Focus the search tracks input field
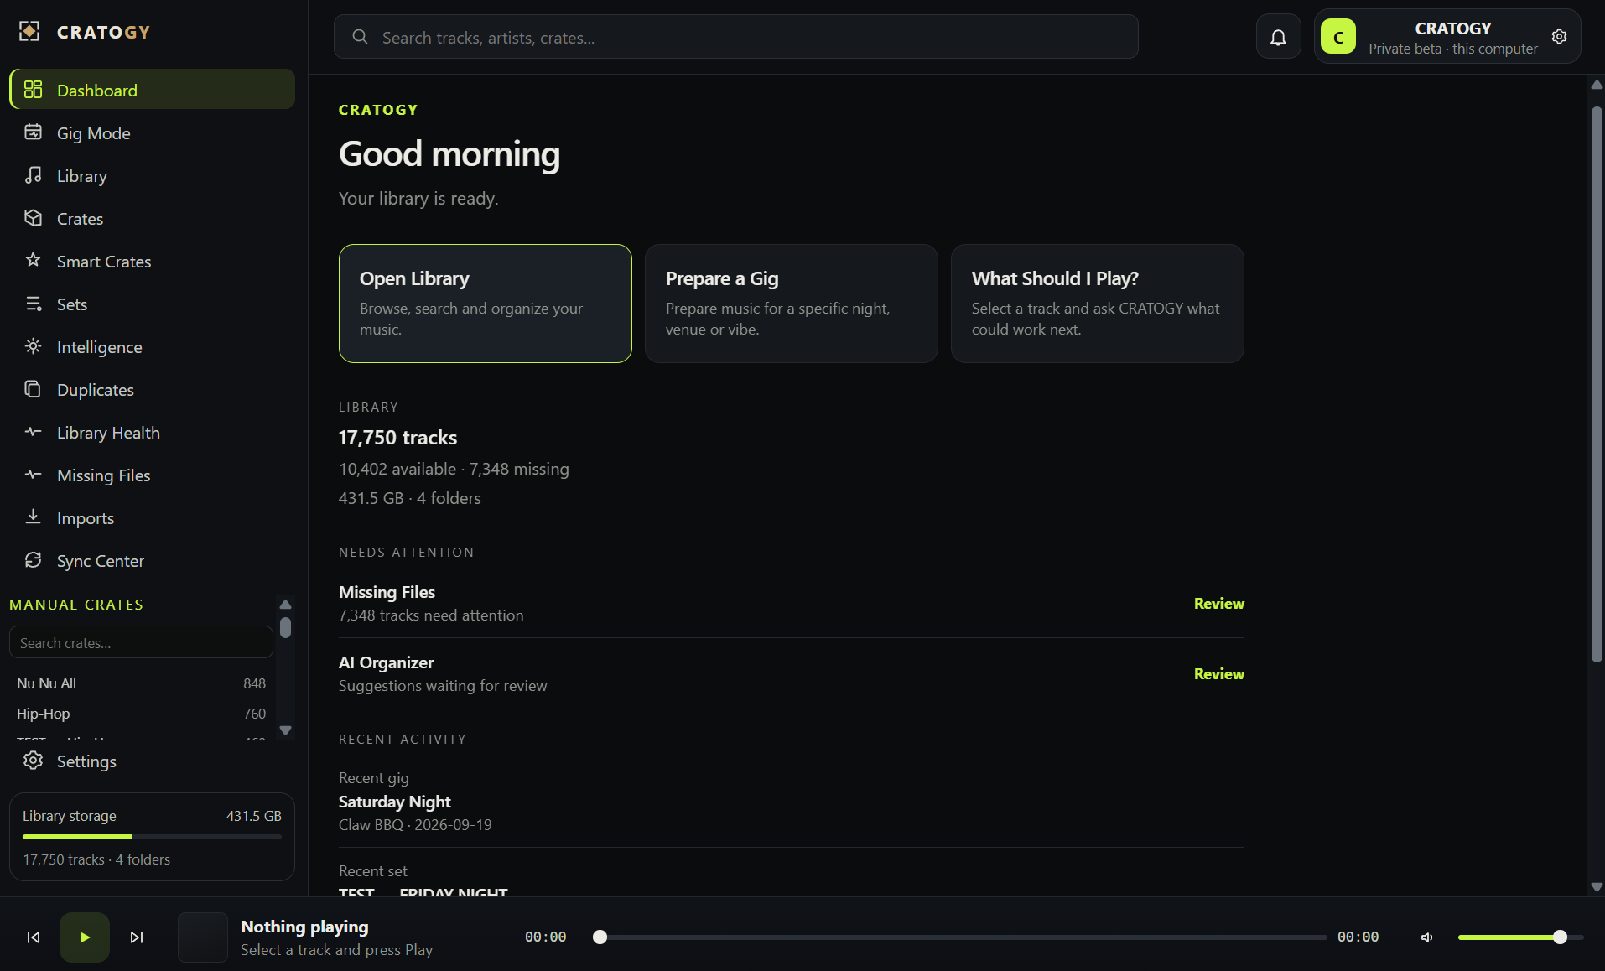Screen dimensions: 1605x971 [736, 37]
